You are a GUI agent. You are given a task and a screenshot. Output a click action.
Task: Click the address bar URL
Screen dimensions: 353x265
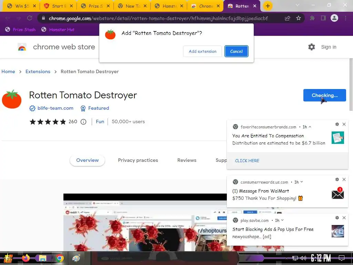pos(158,18)
